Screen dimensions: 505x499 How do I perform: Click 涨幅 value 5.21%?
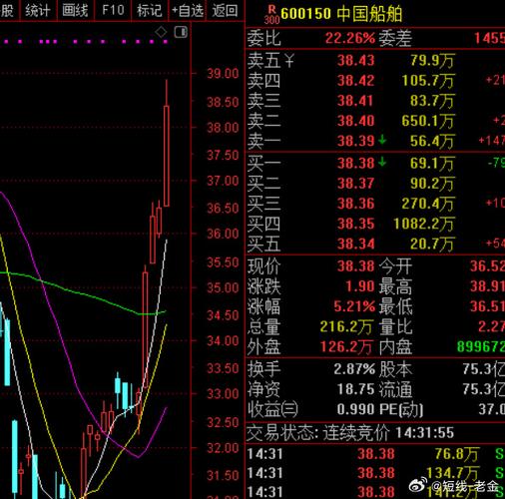pyautogui.click(x=354, y=306)
